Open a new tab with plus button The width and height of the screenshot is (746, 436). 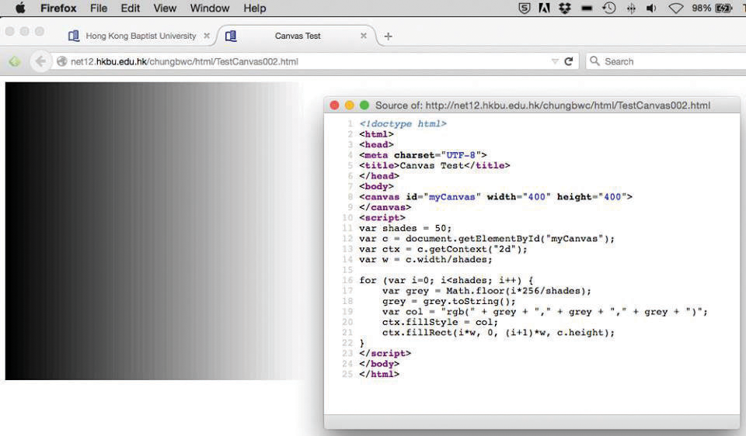(x=389, y=36)
